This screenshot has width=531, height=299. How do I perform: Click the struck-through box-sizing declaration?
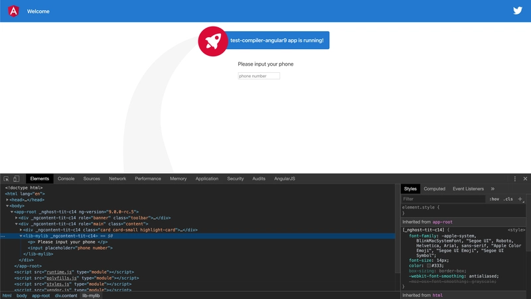click(437, 271)
